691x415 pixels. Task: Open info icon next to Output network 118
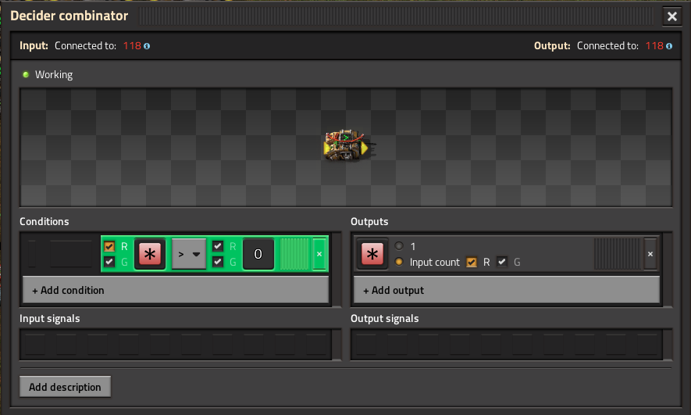tap(669, 46)
